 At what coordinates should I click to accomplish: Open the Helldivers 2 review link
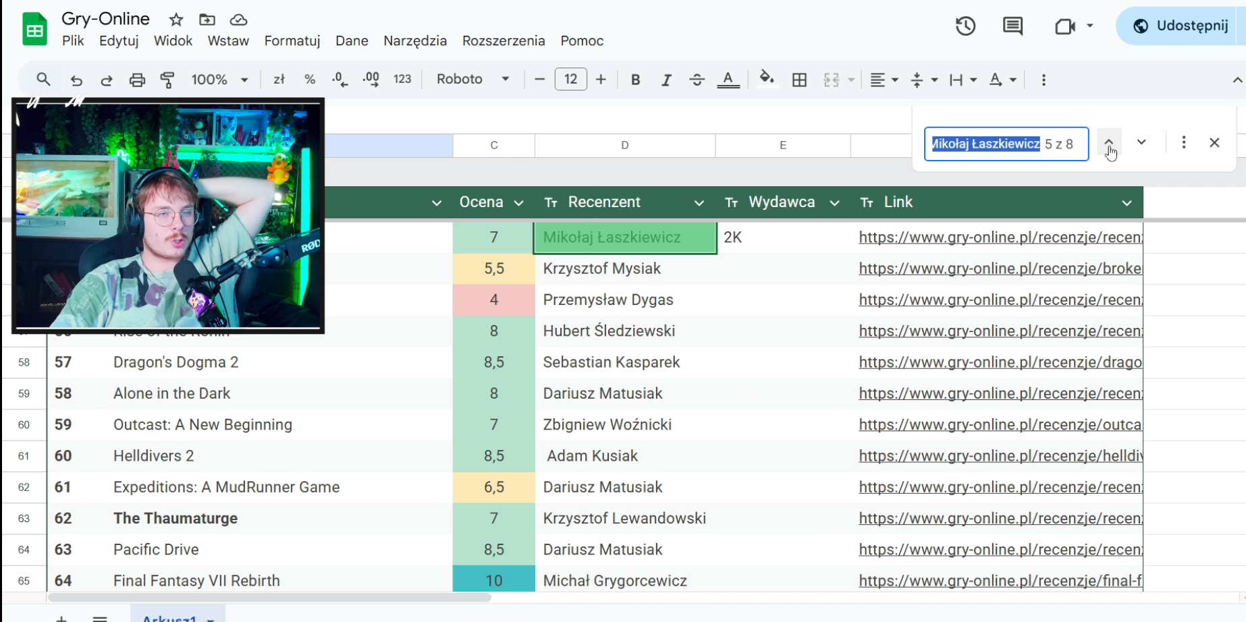coord(1000,456)
